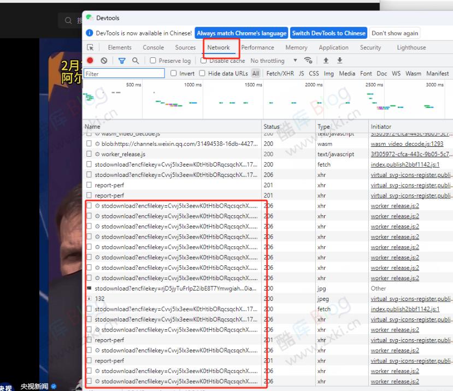Click Switch DevTools to Chinese button

[328, 33]
